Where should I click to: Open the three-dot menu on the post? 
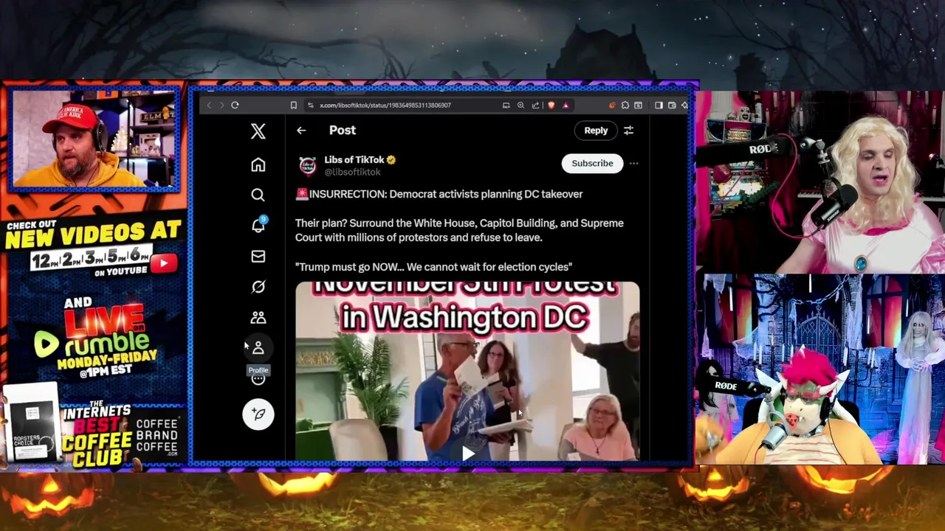(633, 164)
